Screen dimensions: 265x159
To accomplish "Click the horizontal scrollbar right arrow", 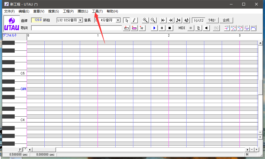I will (248, 150).
